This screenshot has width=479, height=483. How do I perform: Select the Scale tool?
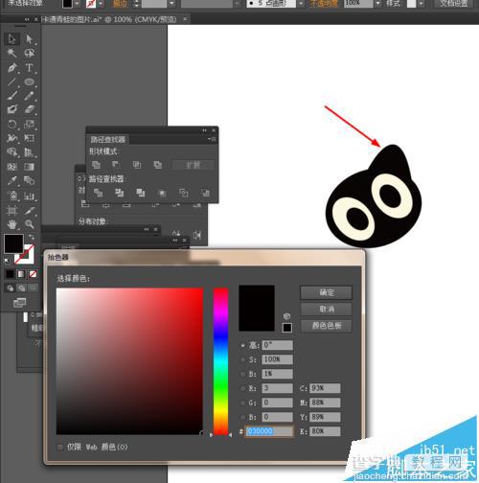(x=30, y=124)
